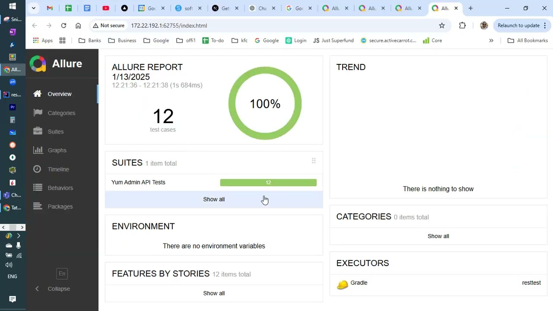
Task: Reload the page in the browser
Action: pyautogui.click(x=64, y=25)
